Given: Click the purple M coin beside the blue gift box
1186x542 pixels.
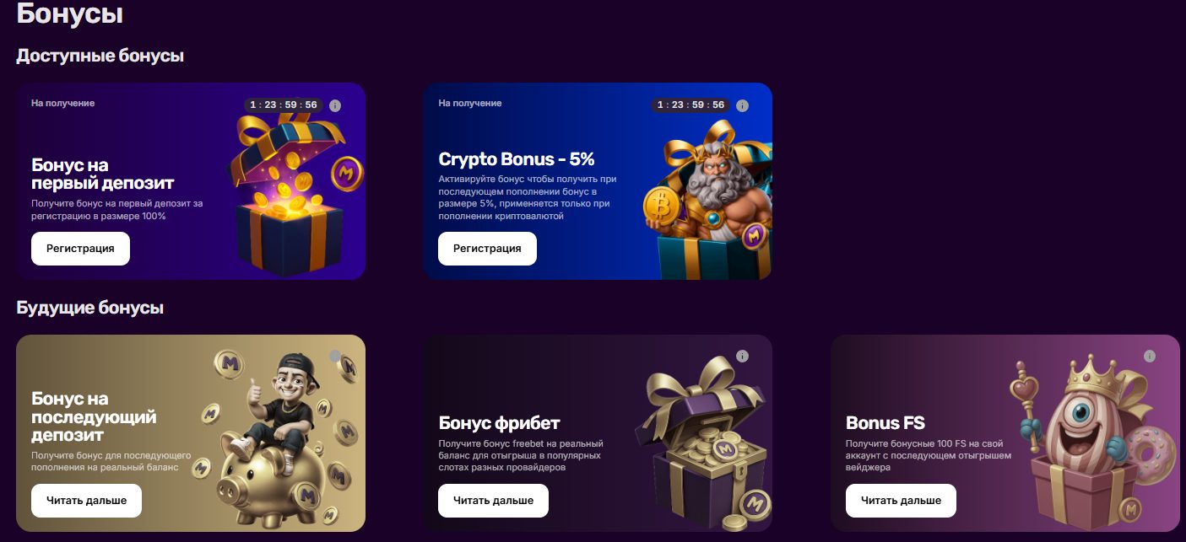Looking at the screenshot, I should click(x=346, y=172).
